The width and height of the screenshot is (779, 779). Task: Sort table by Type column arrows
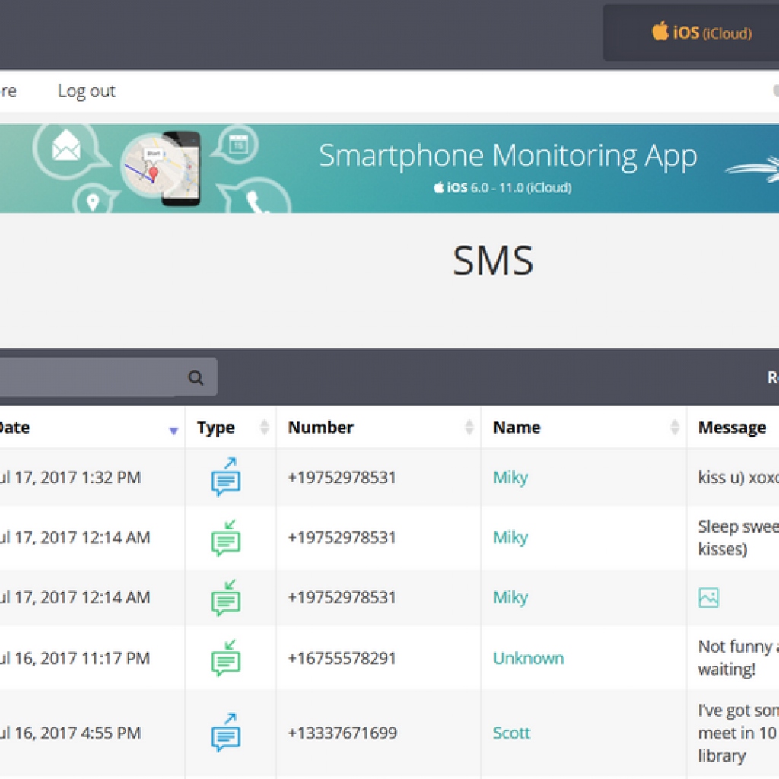pyautogui.click(x=264, y=428)
